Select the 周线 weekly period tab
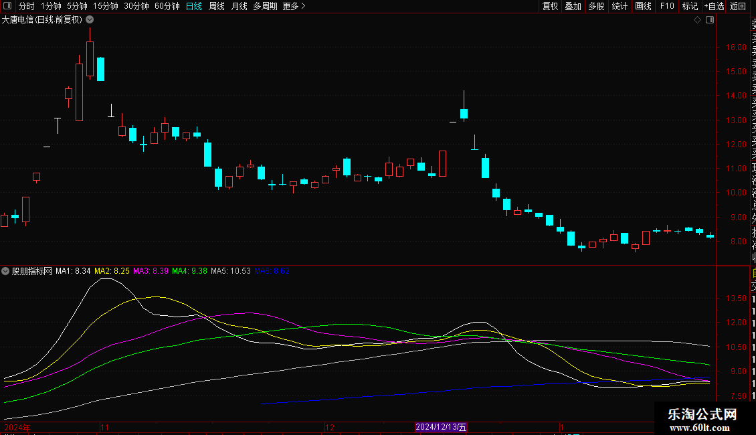This screenshot has height=435, width=756. point(217,6)
